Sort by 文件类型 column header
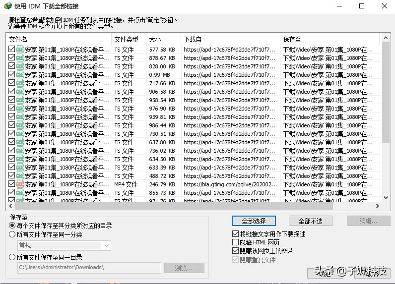 click(129, 39)
